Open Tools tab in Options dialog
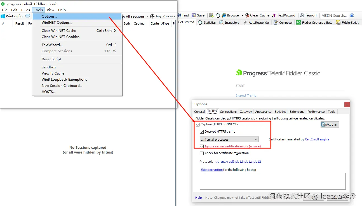The width and height of the screenshot is (362, 206). pos(332,112)
